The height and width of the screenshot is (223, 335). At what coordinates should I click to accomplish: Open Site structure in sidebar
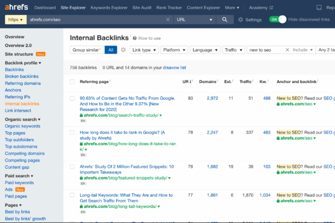point(19,54)
